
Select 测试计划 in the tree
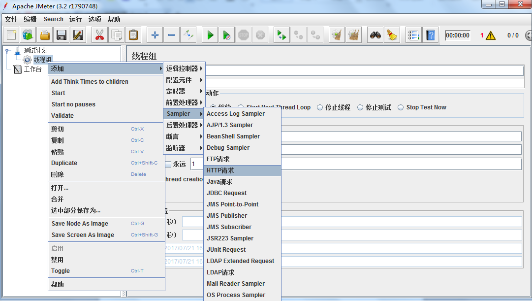[35, 51]
